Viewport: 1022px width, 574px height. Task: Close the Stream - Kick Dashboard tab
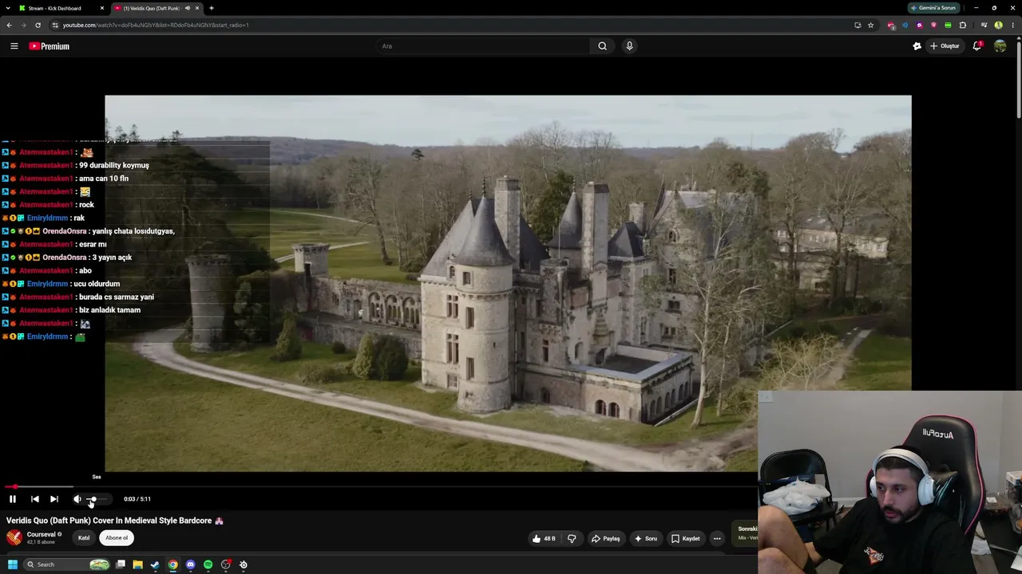click(x=102, y=8)
